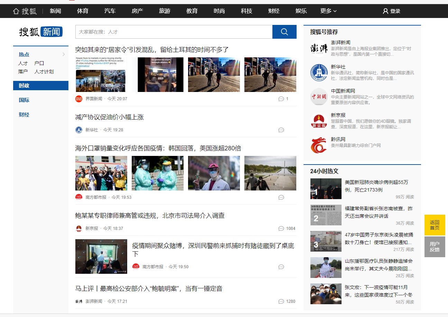Click comment icon showing 1280
The height and width of the screenshot is (317, 448).
[281, 301]
